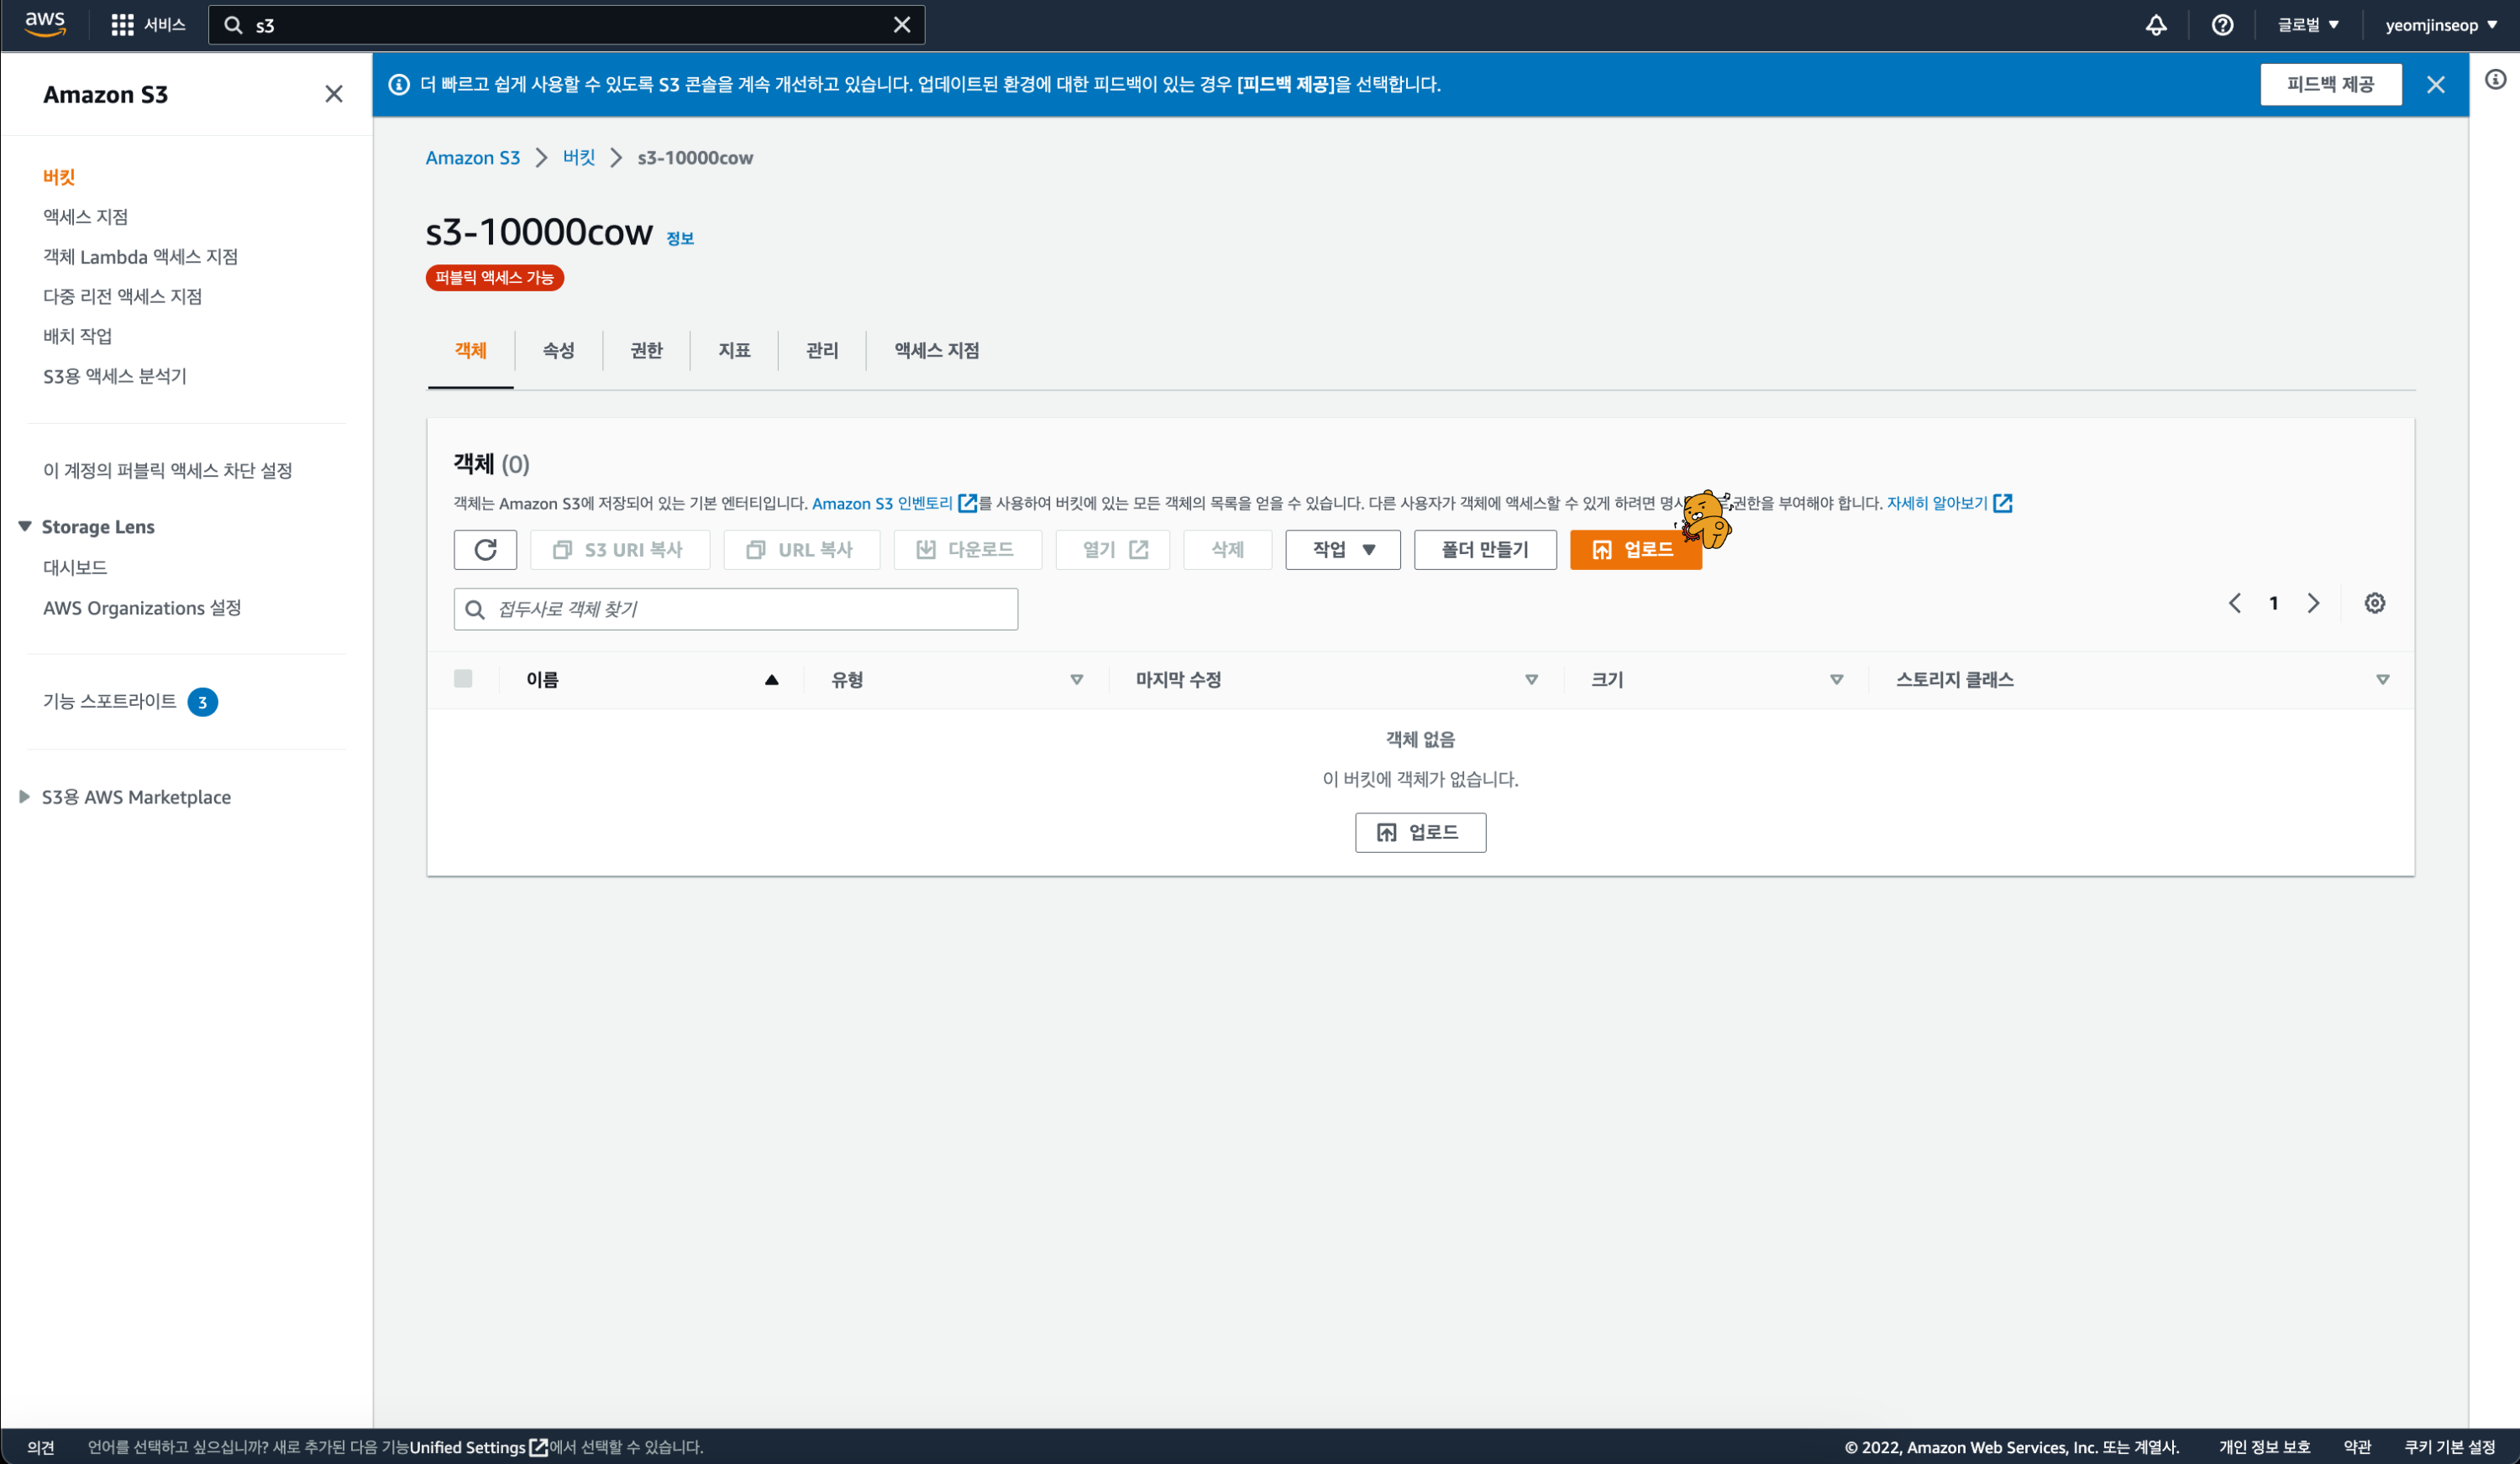The width and height of the screenshot is (2520, 1464).
Task: Toggle the select-all objects checkbox
Action: 463,678
